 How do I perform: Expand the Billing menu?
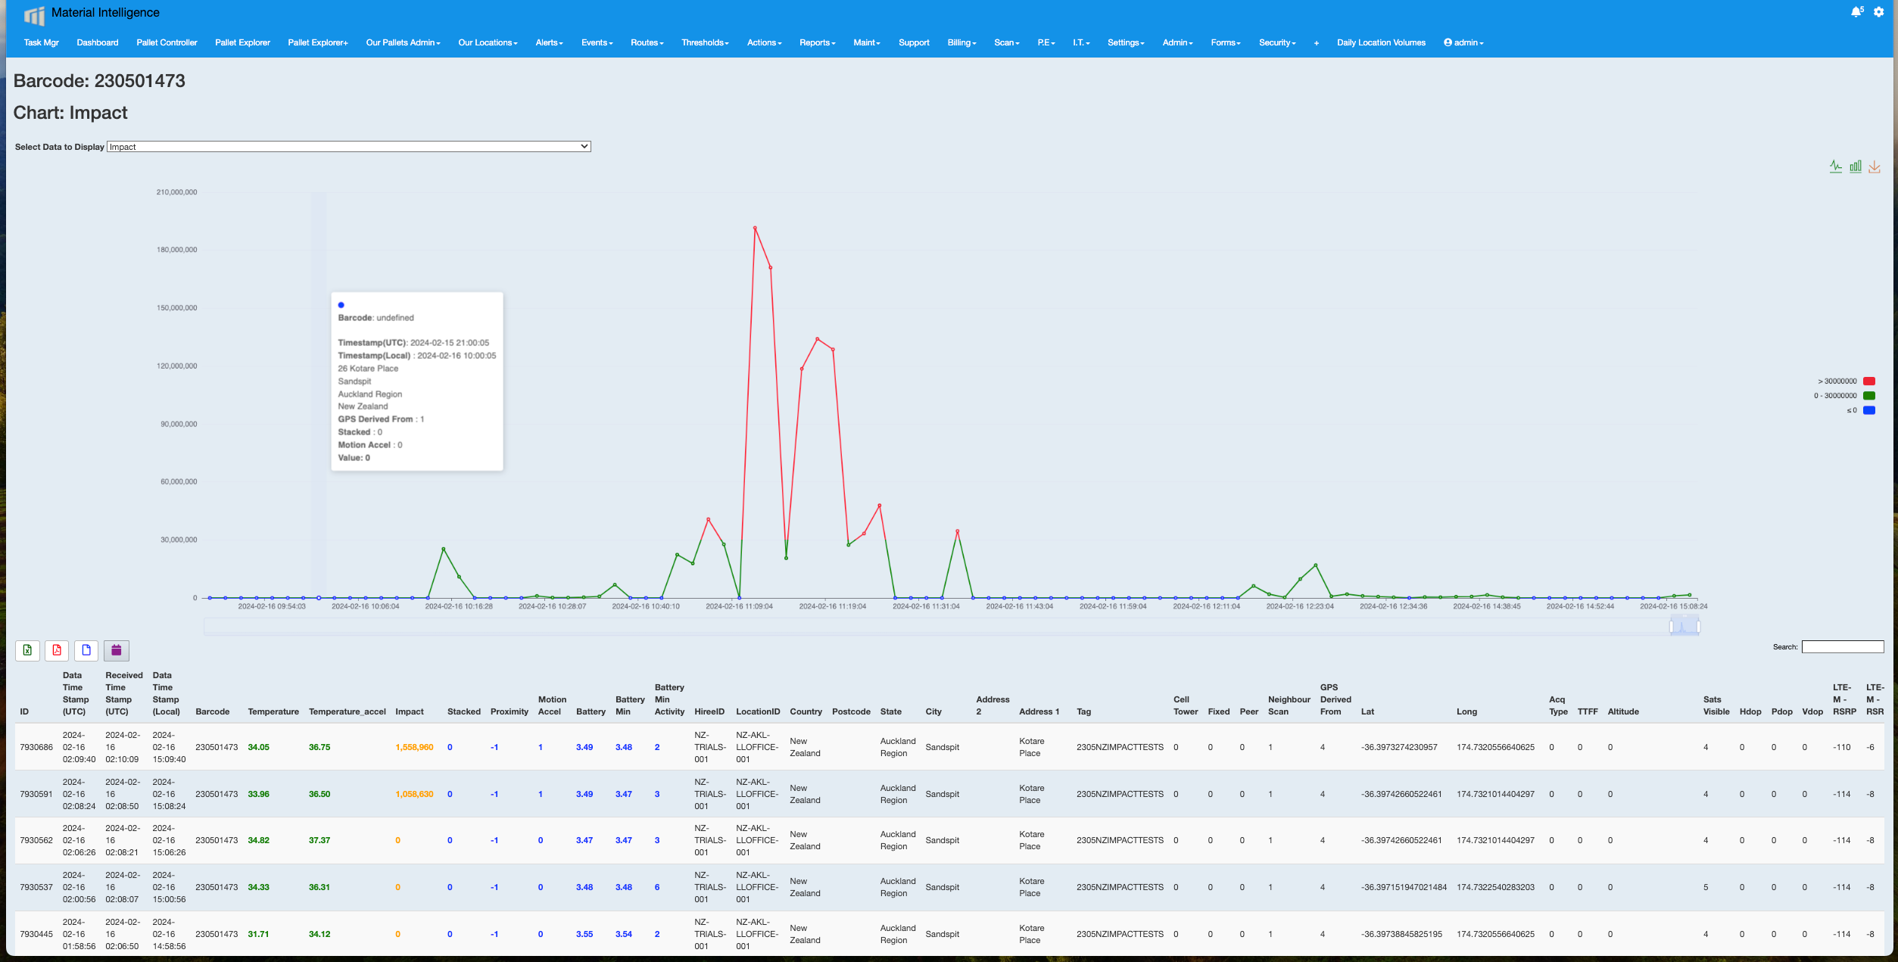[961, 42]
